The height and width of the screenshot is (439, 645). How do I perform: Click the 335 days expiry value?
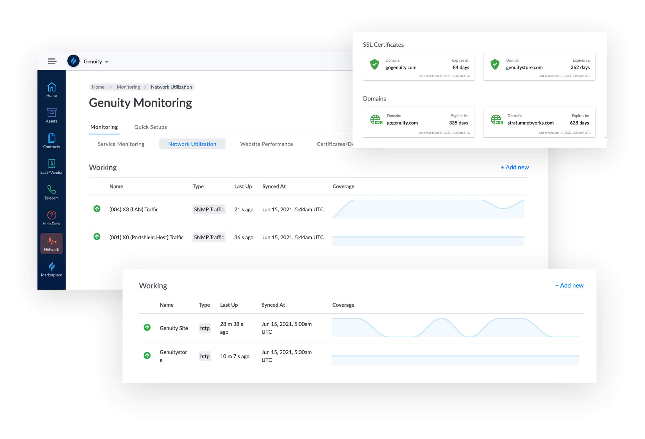458,123
